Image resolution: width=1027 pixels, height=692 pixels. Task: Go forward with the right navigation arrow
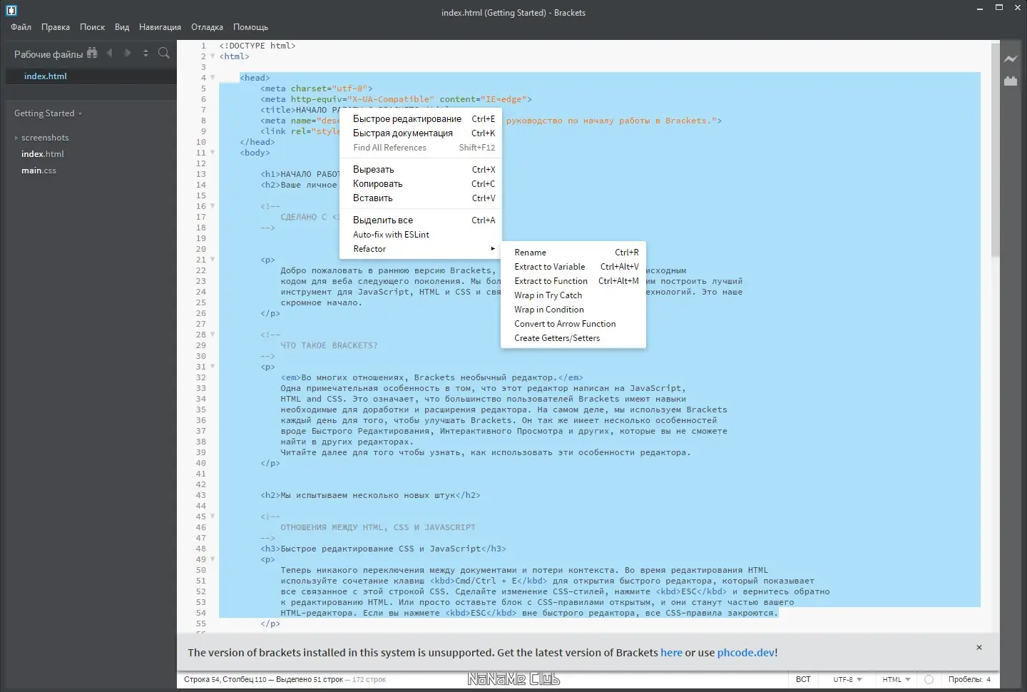(128, 53)
